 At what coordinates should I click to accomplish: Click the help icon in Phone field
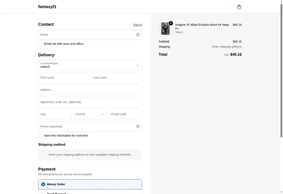pos(138,127)
